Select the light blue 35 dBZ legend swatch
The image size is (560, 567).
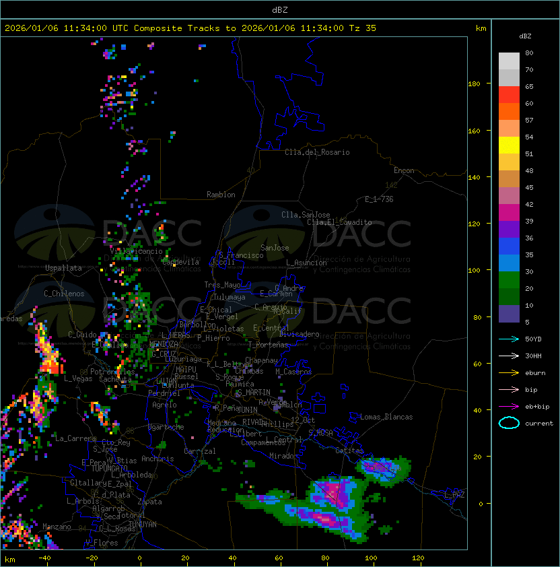pos(509,263)
